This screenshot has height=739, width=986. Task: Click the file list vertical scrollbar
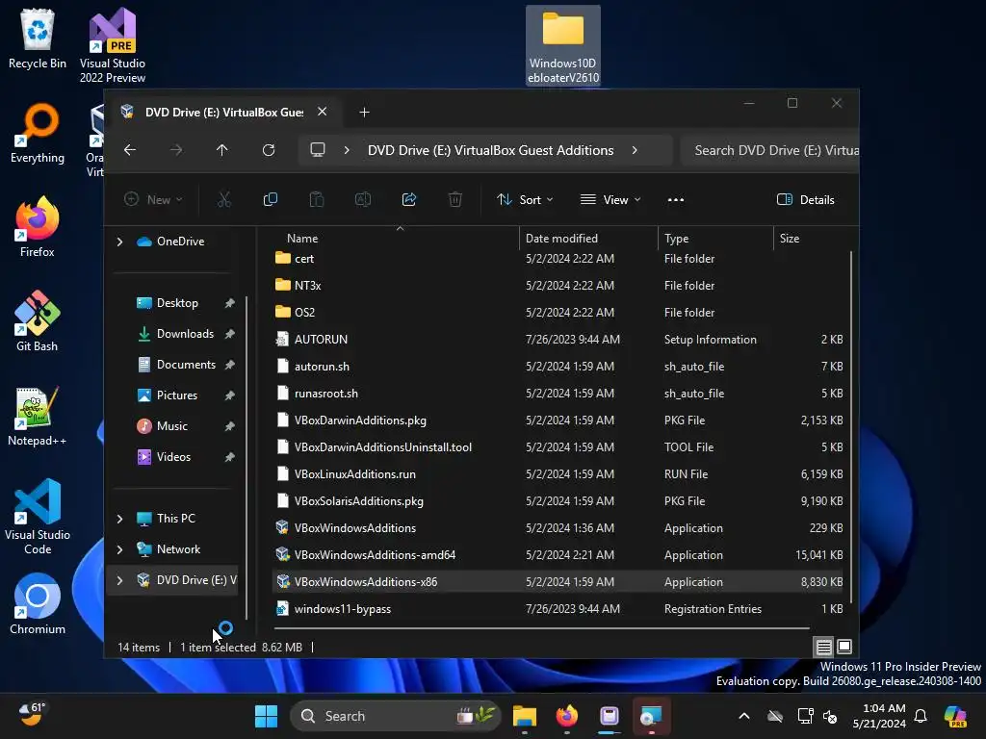tap(851, 426)
